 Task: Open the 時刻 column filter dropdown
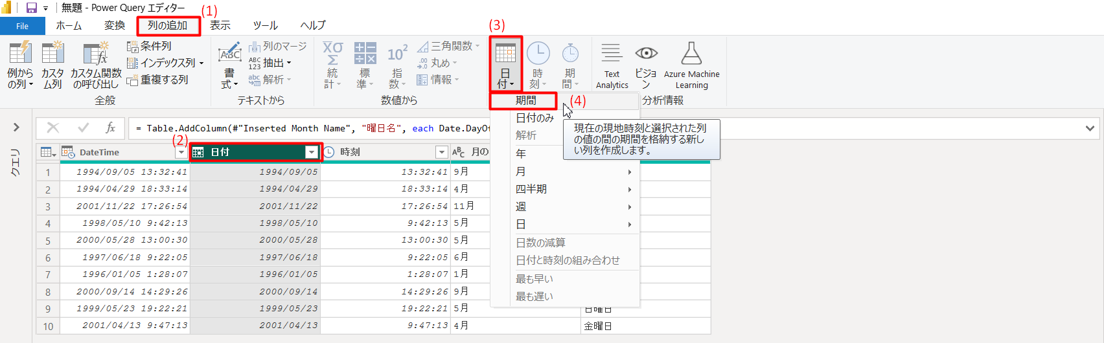coord(441,152)
